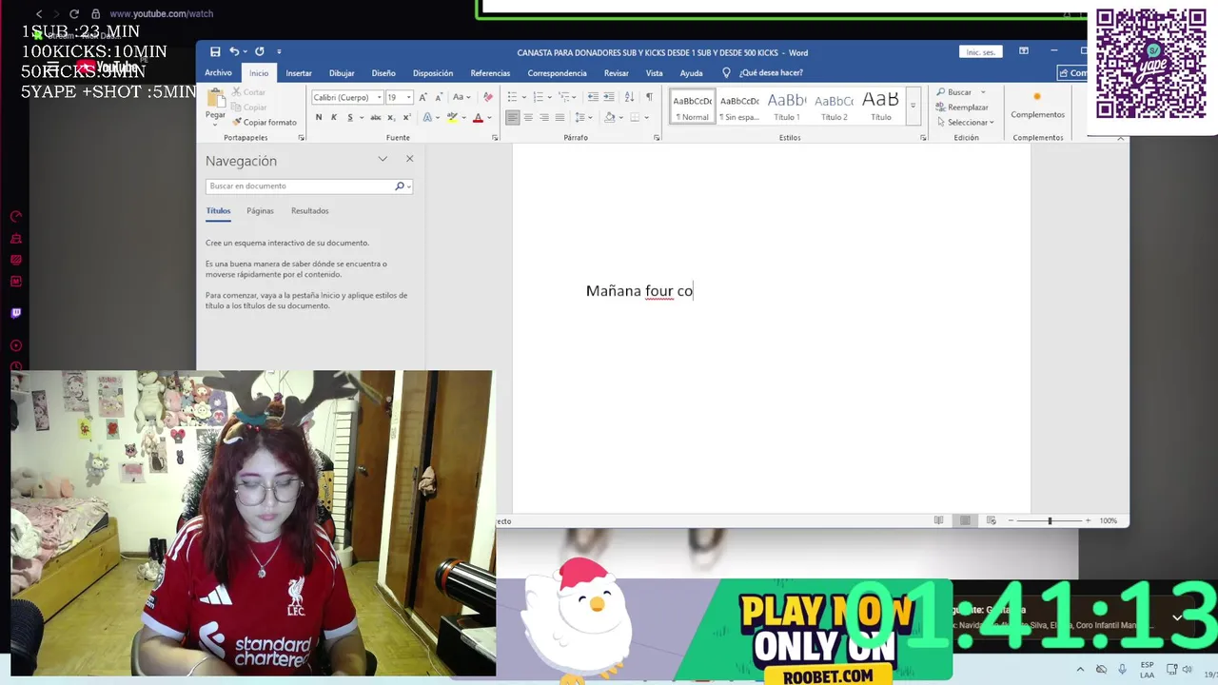Image resolution: width=1218 pixels, height=685 pixels.
Task: Center align the text
Action: (x=528, y=117)
